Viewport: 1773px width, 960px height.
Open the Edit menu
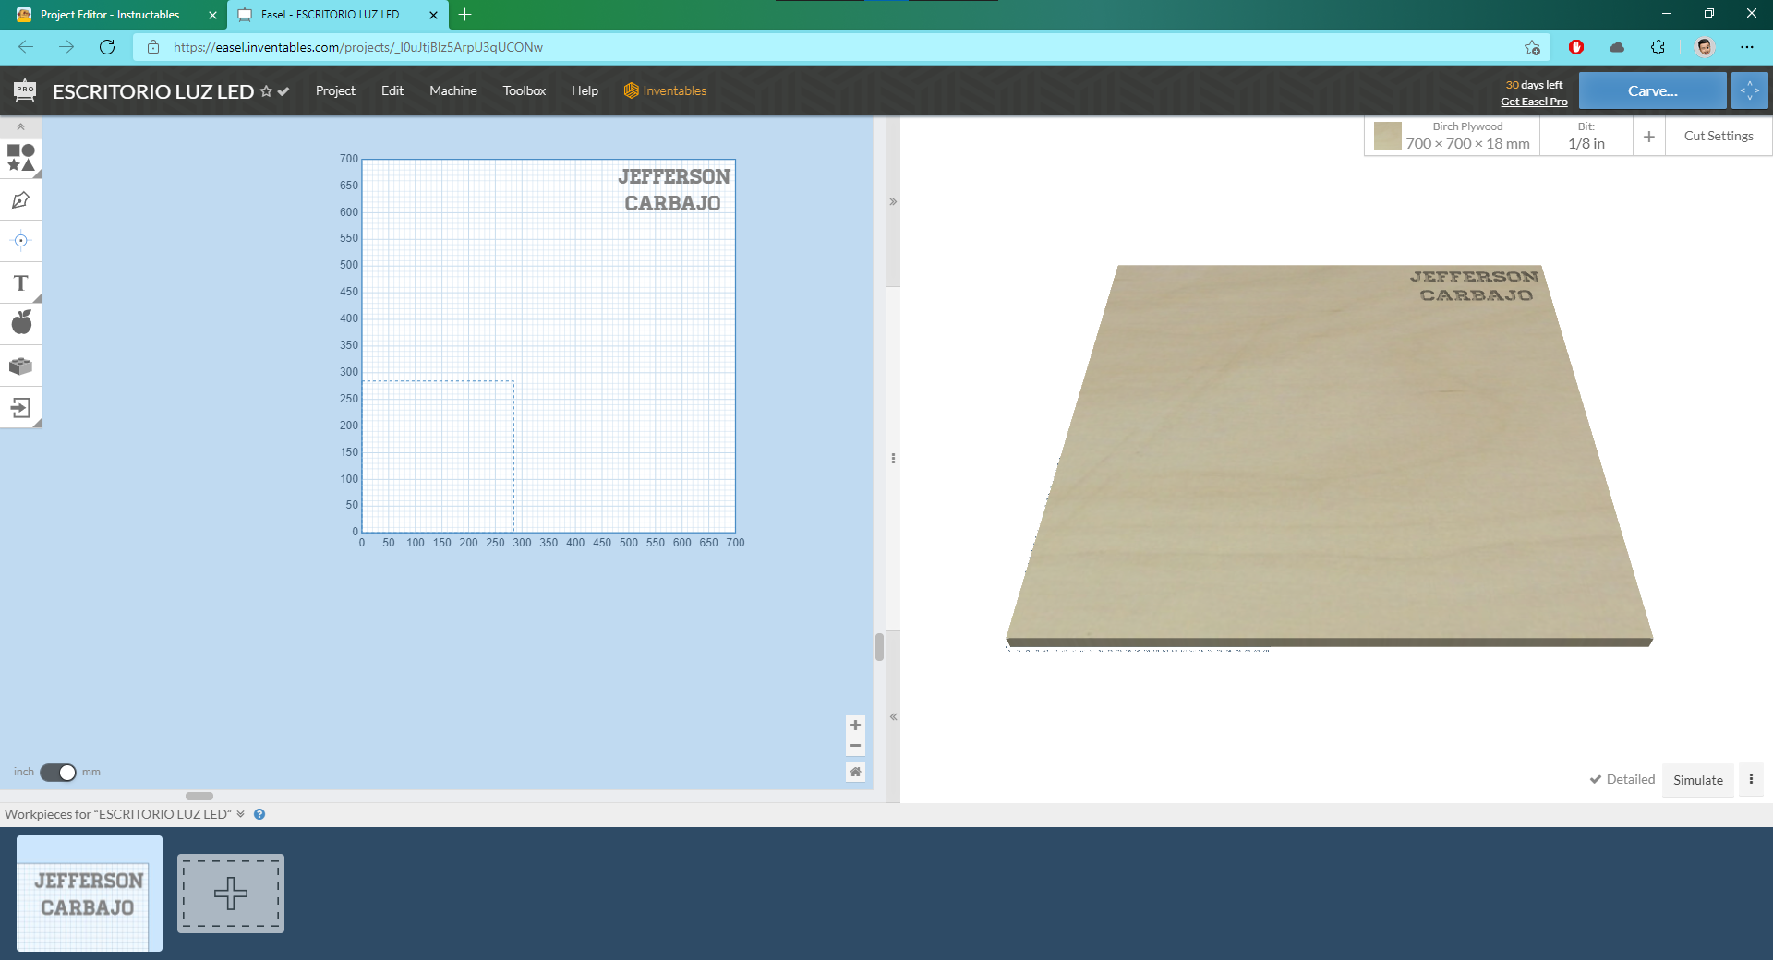392,90
